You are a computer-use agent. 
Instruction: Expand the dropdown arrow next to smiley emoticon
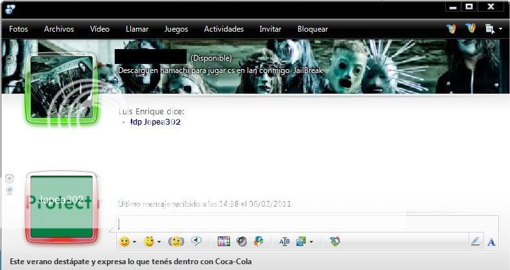pos(135,242)
